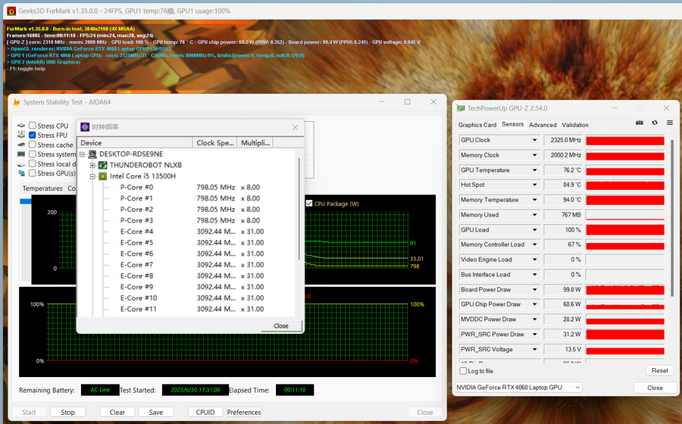The image size is (682, 424).
Task: Enable the Stress CPU checkbox
Action: 32,126
